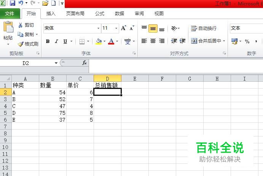Select Bottom Align icon
Image resolution: width=263 pixels, height=176 pixels.
point(162,29)
